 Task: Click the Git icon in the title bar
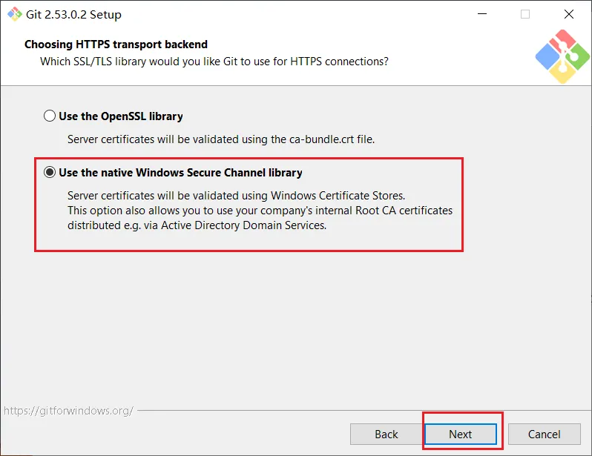pyautogui.click(x=14, y=14)
